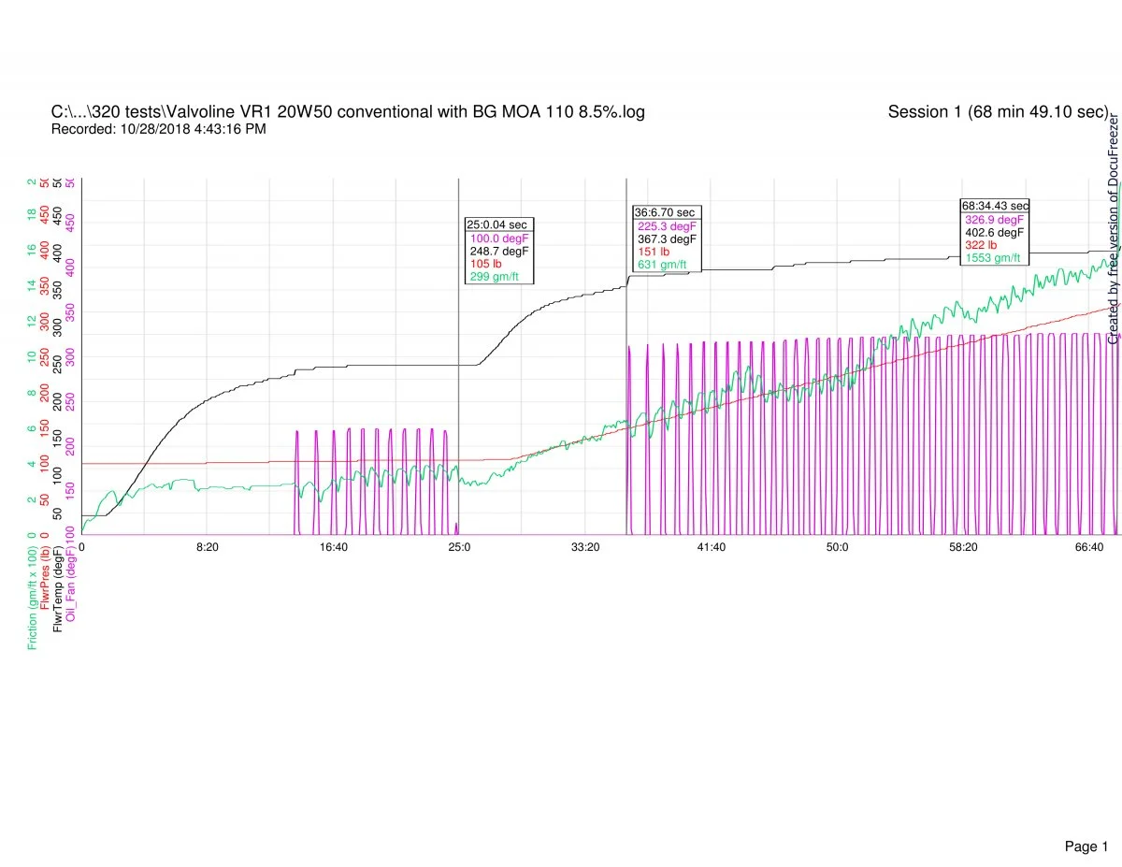Click the log file path title
The height and width of the screenshot is (867, 1122).
348,112
